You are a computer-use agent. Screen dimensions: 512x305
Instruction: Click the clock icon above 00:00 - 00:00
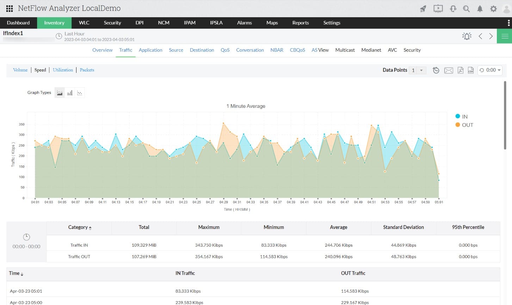tap(26, 237)
